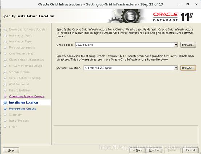Click the Installation Option step
The height and width of the screenshot is (154, 201).
[22, 36]
